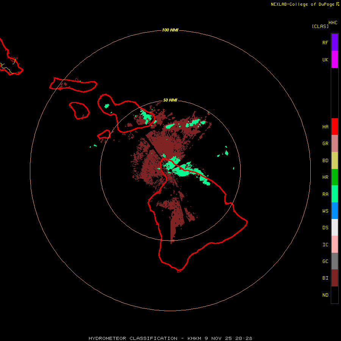Click the HR legend label
This screenshot has height=341, width=341.
point(325,177)
